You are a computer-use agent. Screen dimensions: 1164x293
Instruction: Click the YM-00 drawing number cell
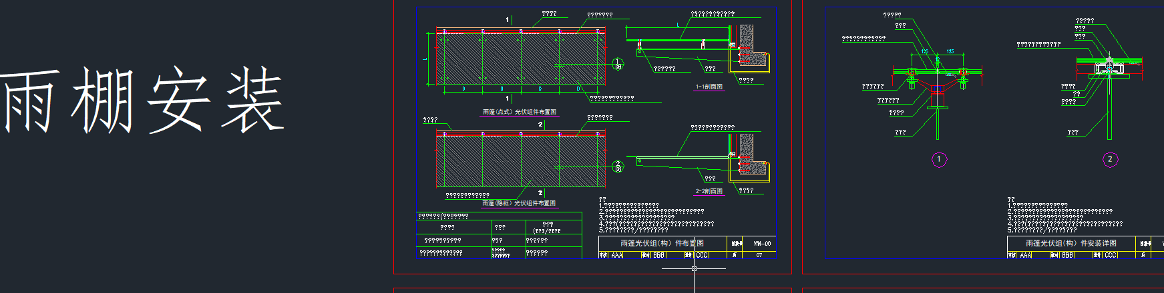[x=761, y=244]
